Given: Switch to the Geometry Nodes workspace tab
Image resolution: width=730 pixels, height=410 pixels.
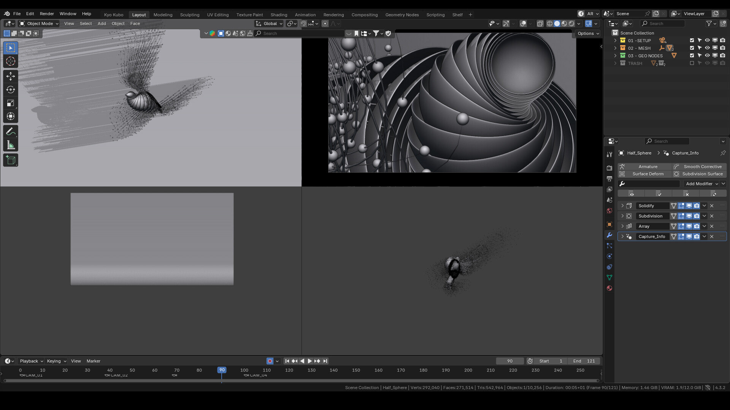Looking at the screenshot, I should click(x=402, y=15).
